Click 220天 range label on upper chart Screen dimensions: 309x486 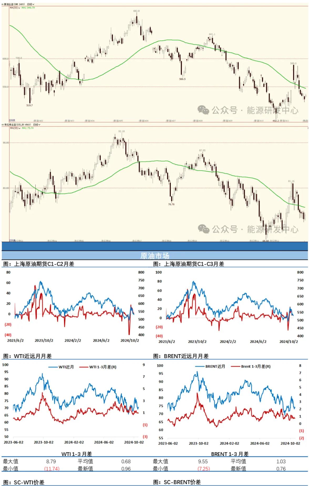[x=12, y=120]
